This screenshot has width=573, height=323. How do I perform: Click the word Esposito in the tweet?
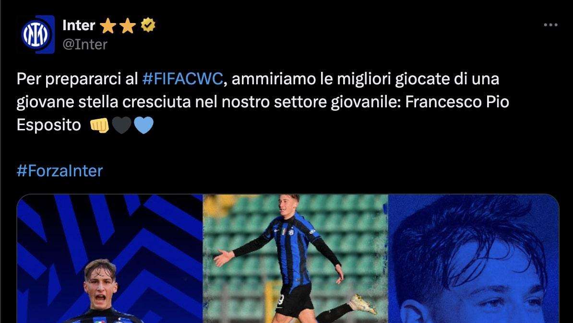48,125
